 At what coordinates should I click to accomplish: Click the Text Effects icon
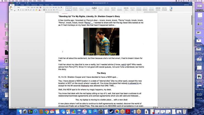click(34, 10)
